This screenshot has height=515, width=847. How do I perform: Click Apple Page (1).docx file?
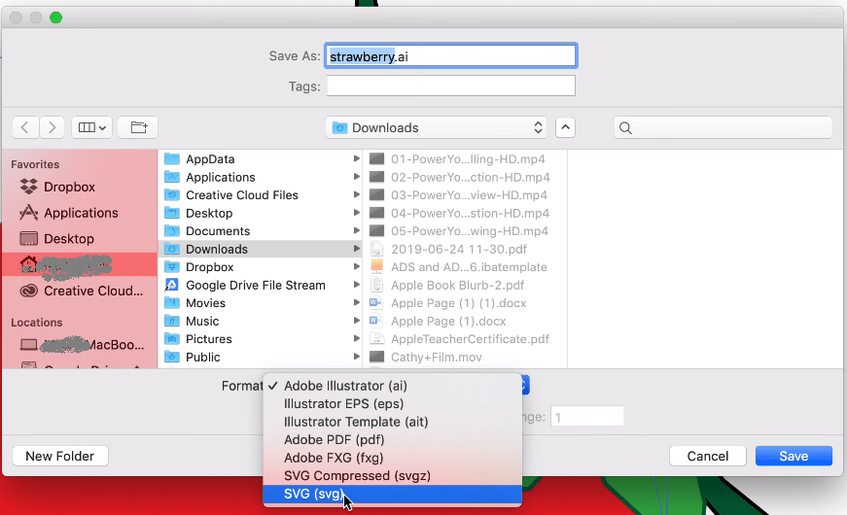465,322
